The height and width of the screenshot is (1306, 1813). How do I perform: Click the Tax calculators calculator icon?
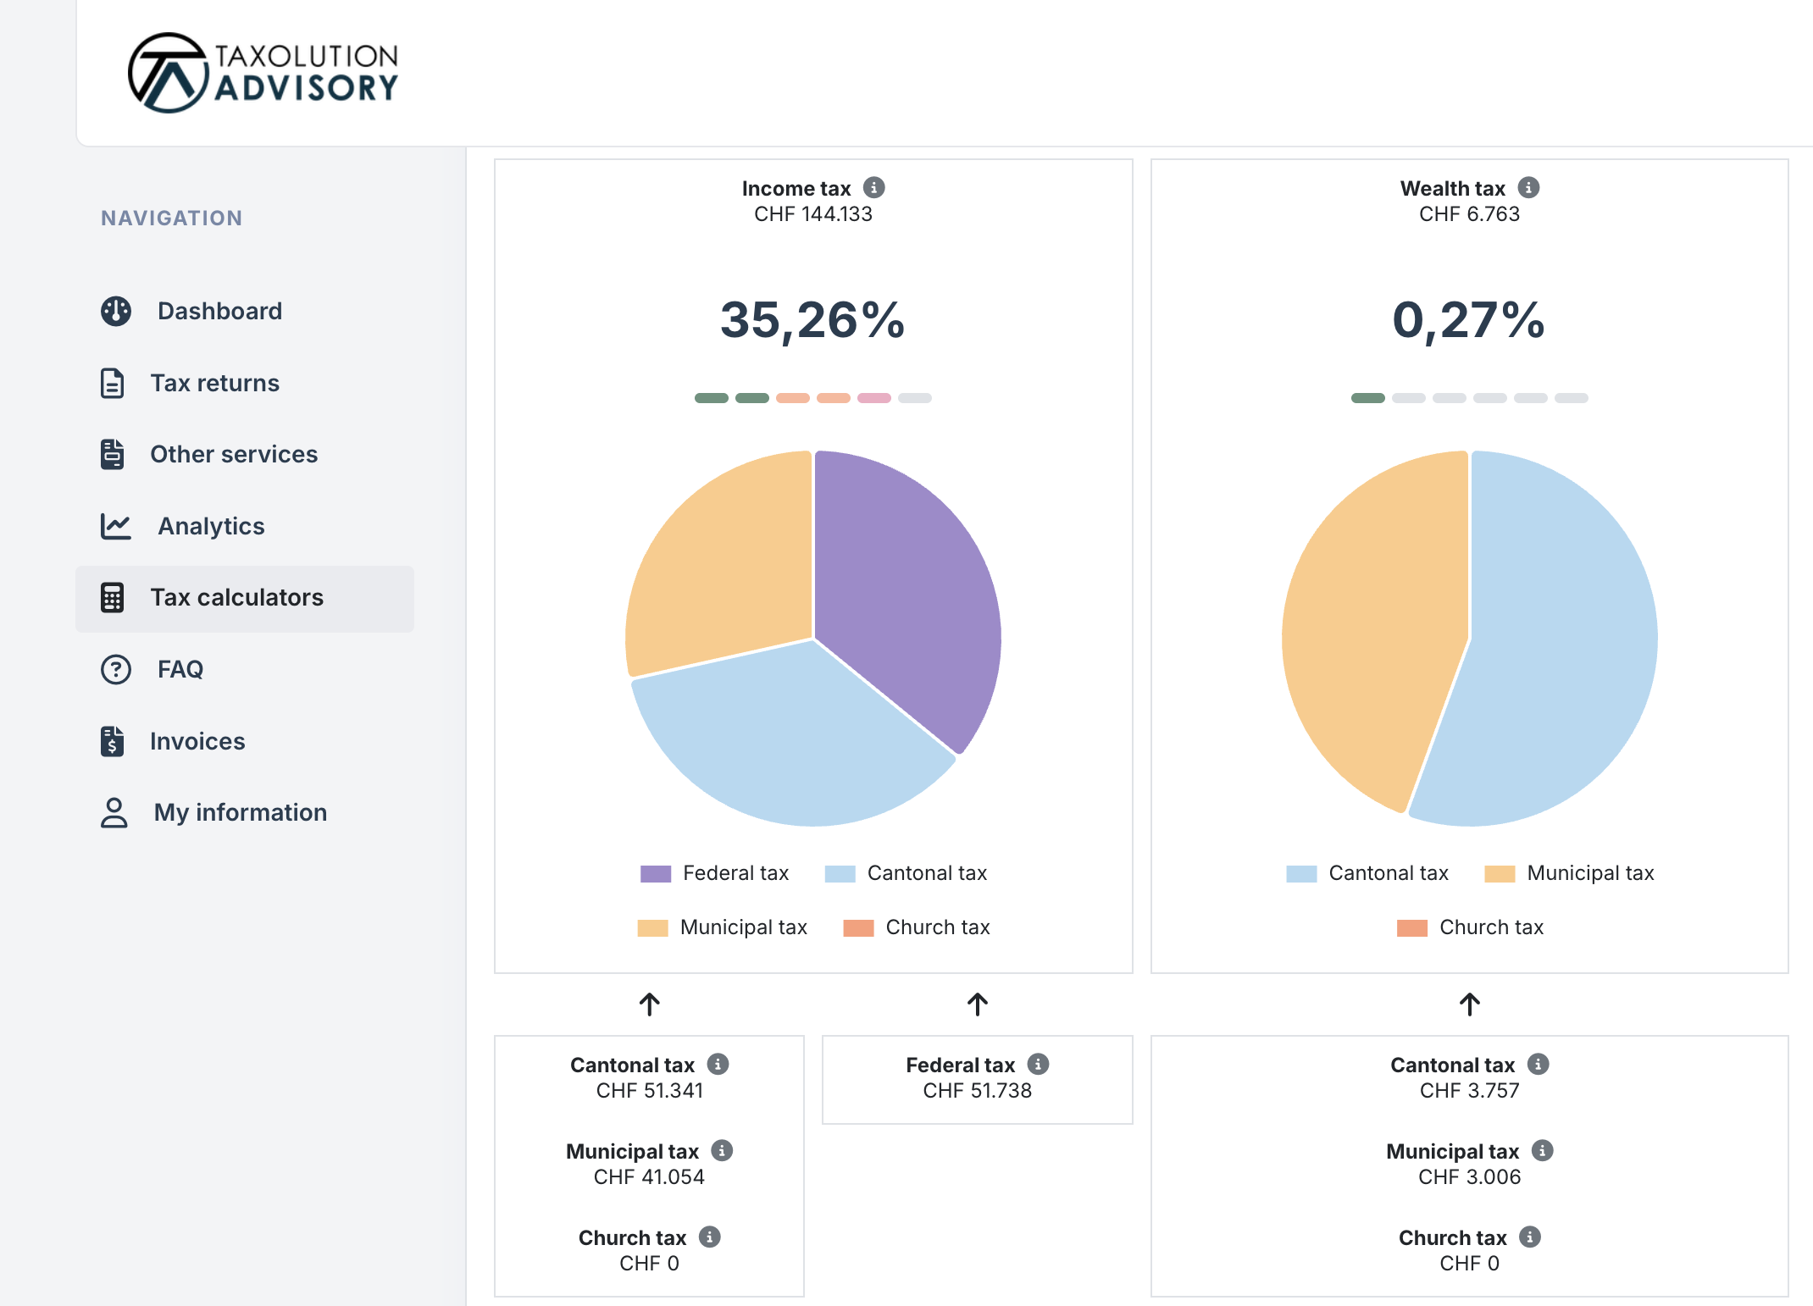[114, 598]
